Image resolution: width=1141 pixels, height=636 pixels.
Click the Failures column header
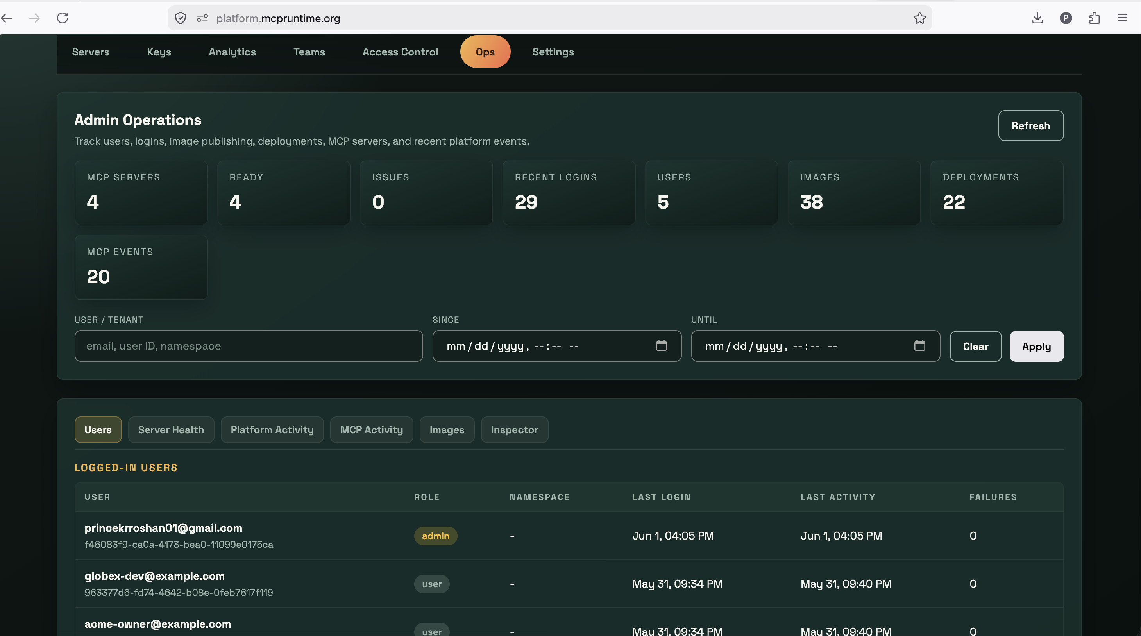(x=993, y=497)
